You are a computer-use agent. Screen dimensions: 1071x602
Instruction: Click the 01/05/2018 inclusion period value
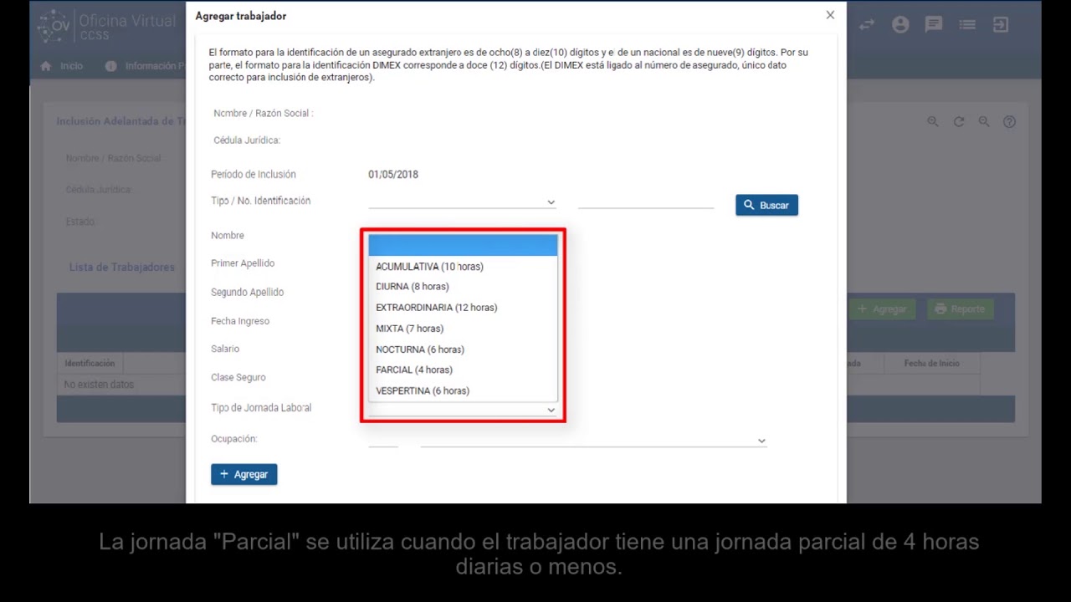pyautogui.click(x=393, y=175)
